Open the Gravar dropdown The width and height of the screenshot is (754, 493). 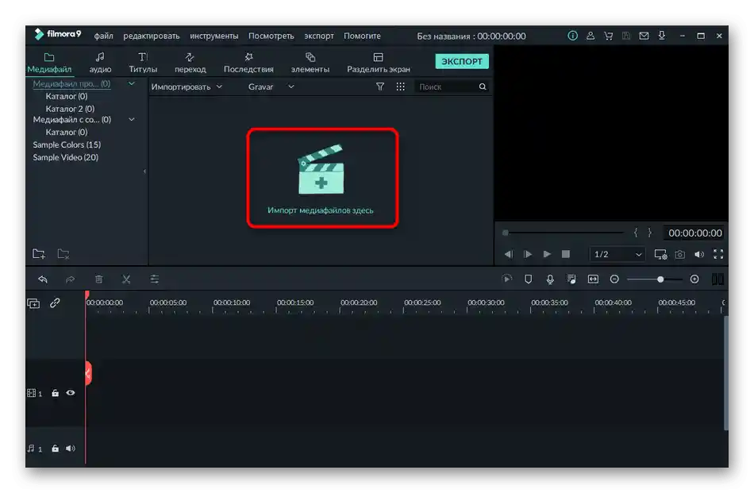(271, 87)
